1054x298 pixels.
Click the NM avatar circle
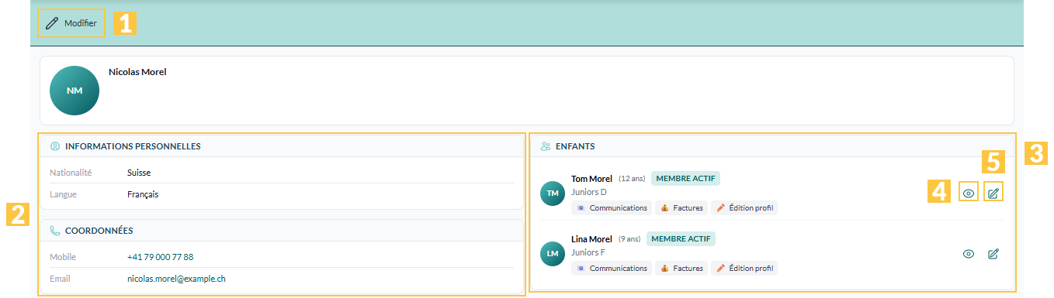tap(75, 91)
